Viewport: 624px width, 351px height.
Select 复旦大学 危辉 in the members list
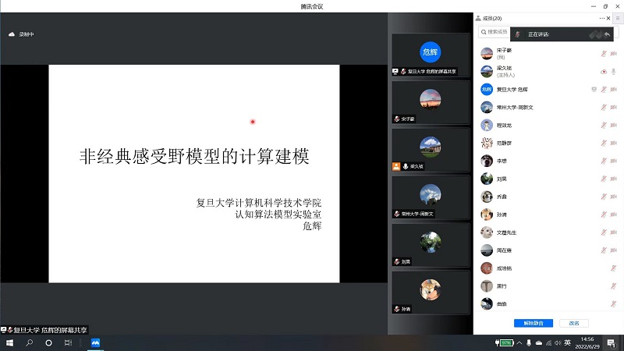[x=548, y=90]
